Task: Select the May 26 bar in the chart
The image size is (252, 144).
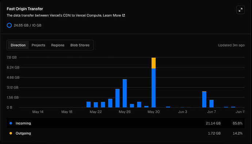Action: (125, 93)
